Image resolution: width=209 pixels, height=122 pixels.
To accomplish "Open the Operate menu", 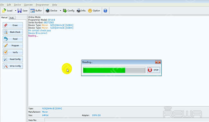I will (28, 5).
